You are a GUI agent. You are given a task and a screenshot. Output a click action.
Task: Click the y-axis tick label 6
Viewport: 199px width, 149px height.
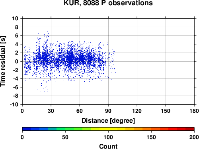coord(17,35)
